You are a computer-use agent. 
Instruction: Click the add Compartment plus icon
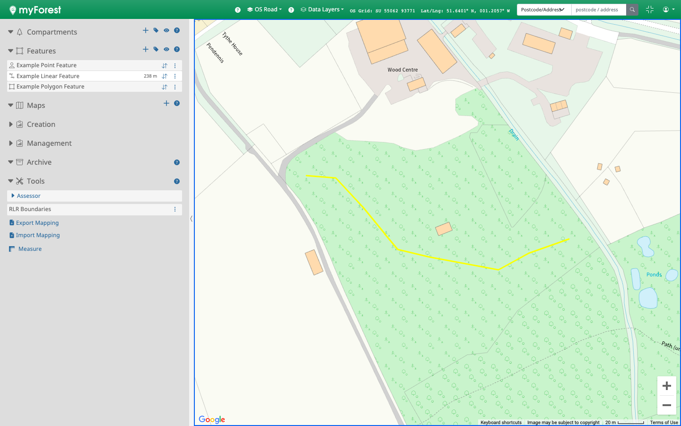pyautogui.click(x=146, y=30)
